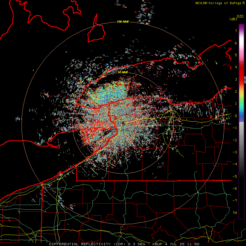
Task: Click the DZD legend title
Action: pyautogui.click(x=240, y=16)
